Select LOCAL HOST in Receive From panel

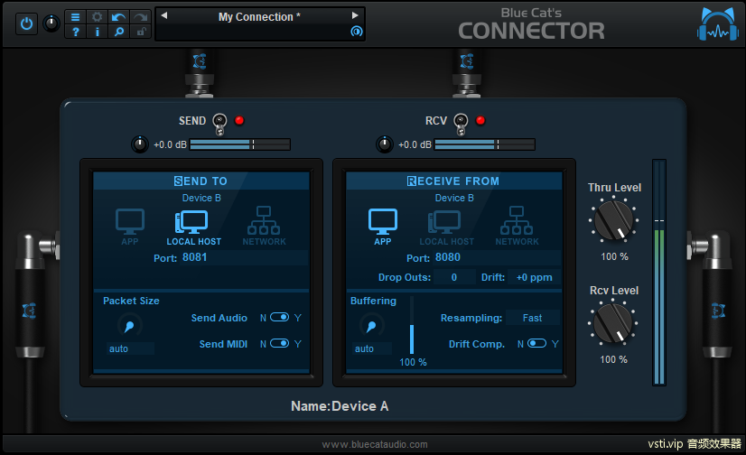[446, 227]
